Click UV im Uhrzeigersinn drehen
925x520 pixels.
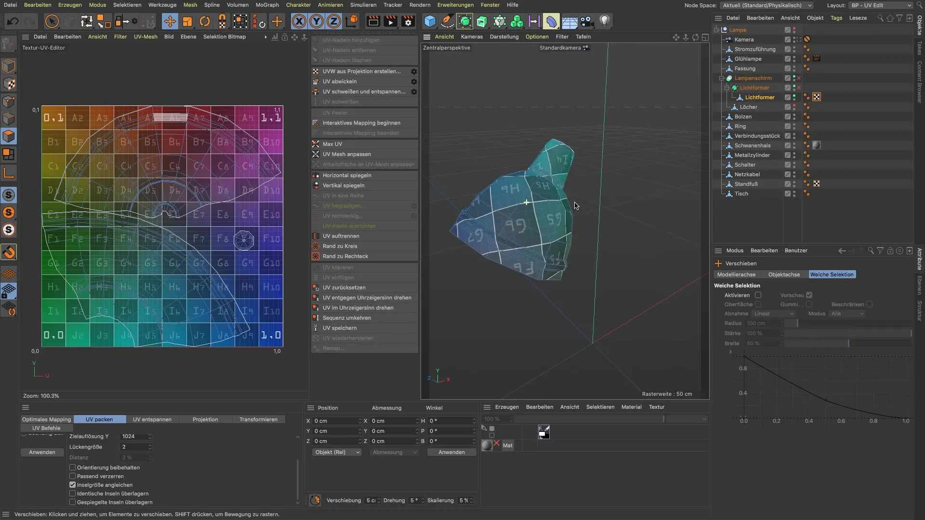[x=364, y=308]
